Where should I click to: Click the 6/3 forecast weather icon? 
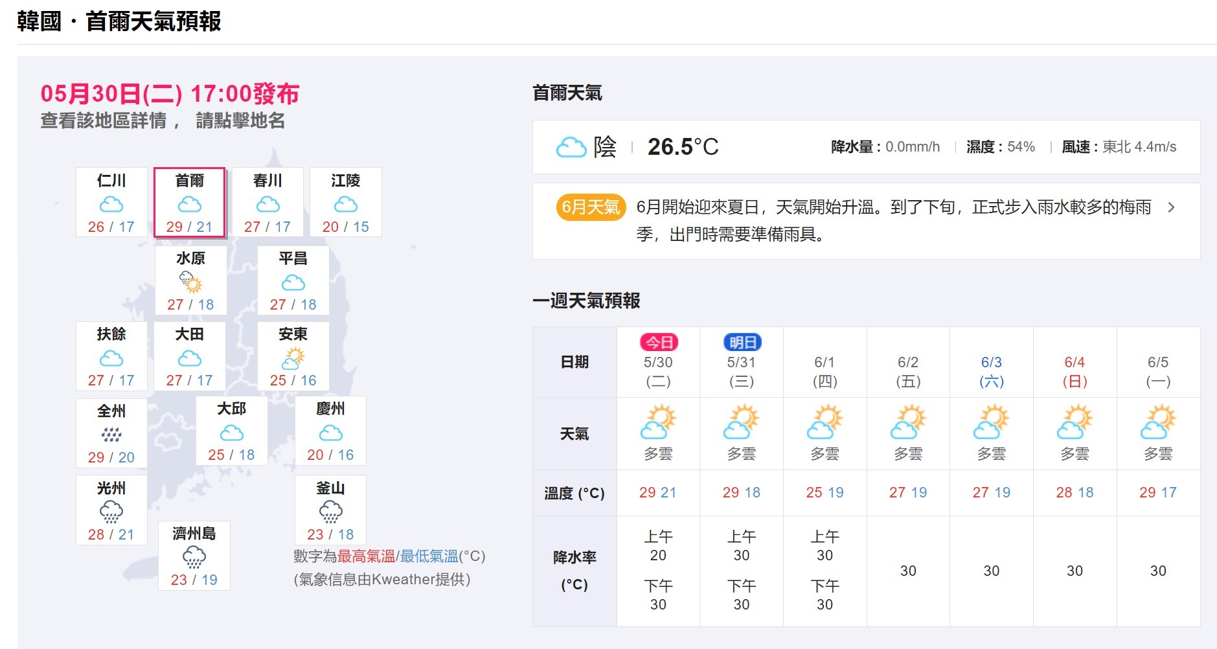(x=992, y=422)
